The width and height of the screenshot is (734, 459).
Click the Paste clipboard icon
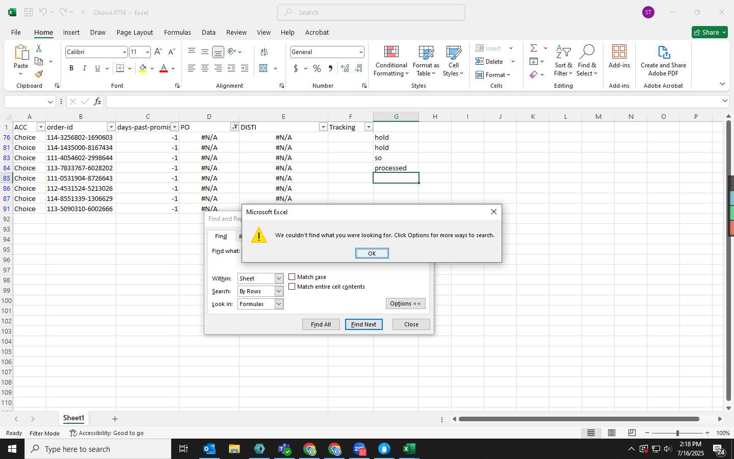pos(21,52)
